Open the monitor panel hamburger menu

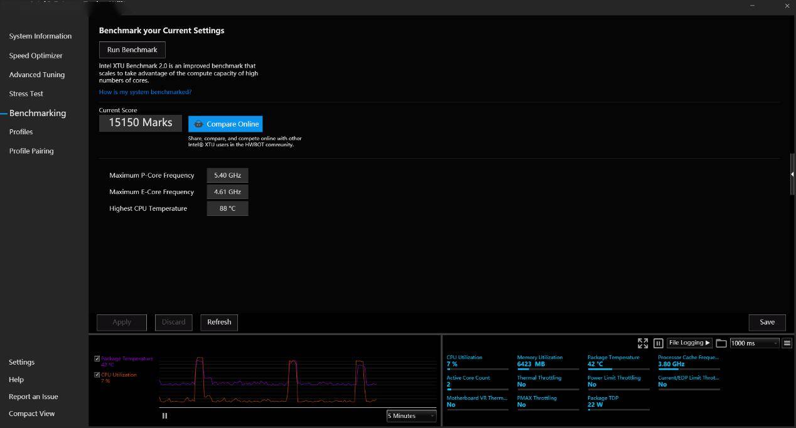click(787, 343)
